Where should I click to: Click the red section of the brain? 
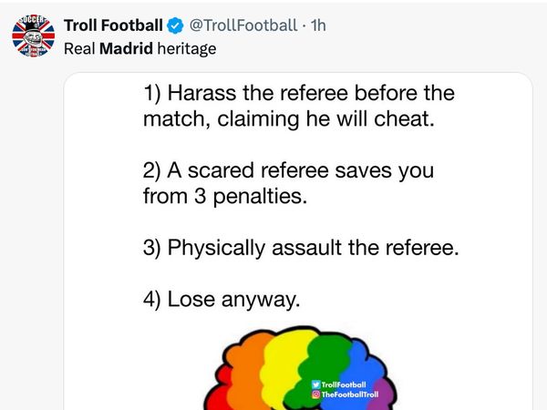[x=218, y=391]
